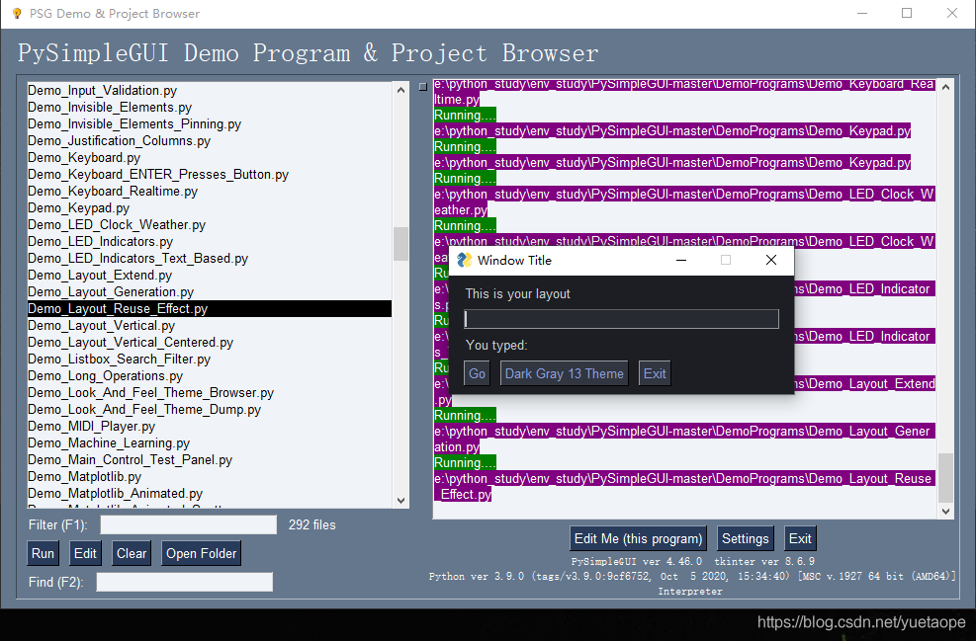Select Demo_MIDI_Player.py

point(210,426)
